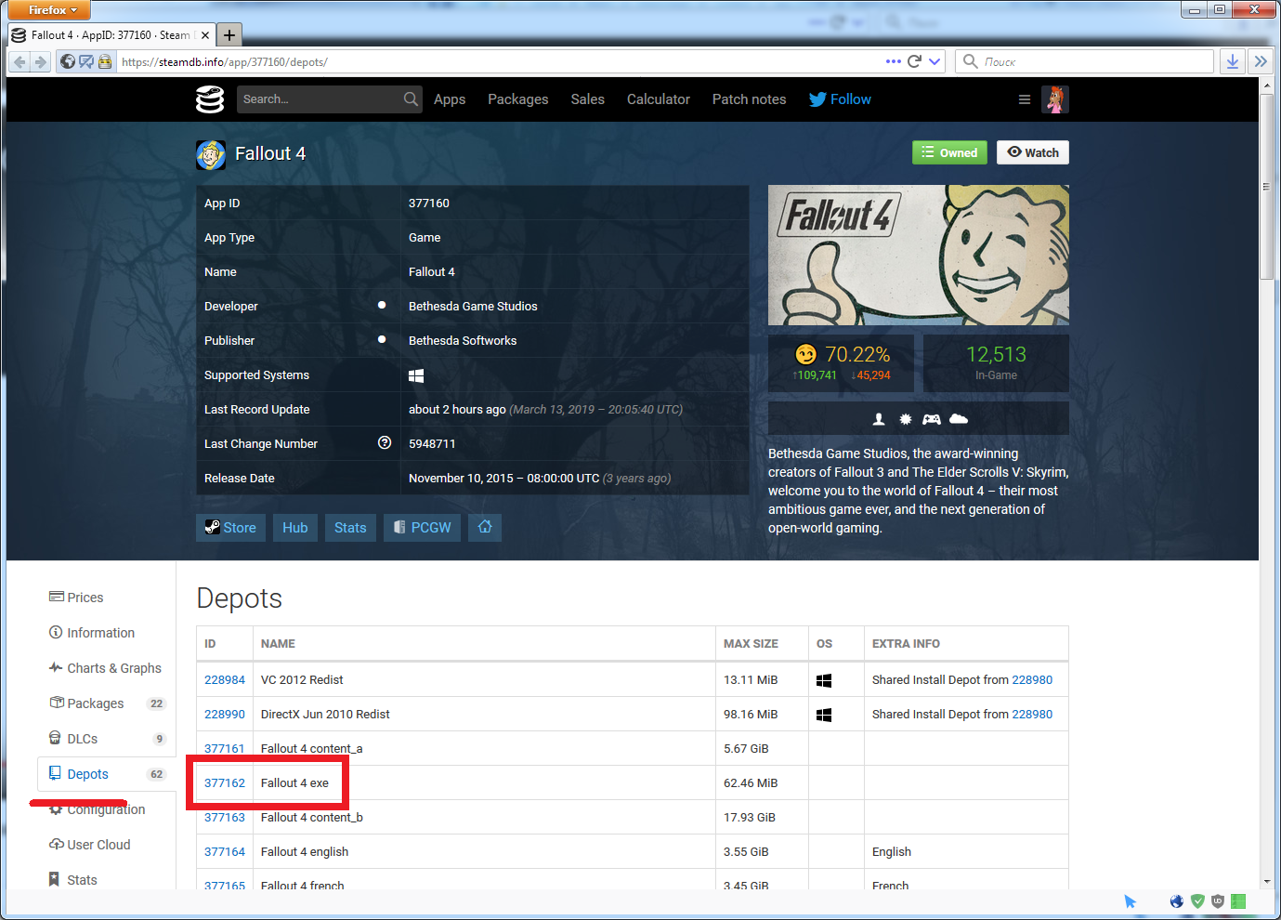Select the Depots sidebar tab
This screenshot has height=920, width=1281.
106,774
